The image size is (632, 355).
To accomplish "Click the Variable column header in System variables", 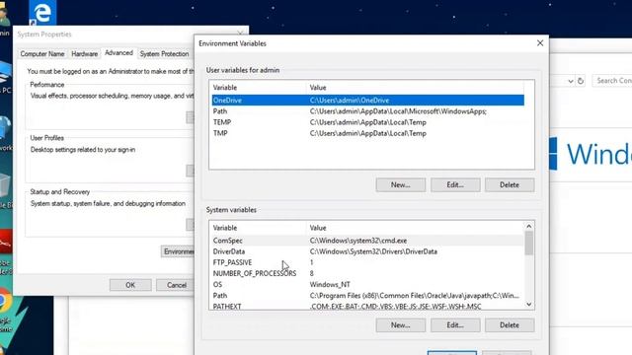I will pos(258,228).
